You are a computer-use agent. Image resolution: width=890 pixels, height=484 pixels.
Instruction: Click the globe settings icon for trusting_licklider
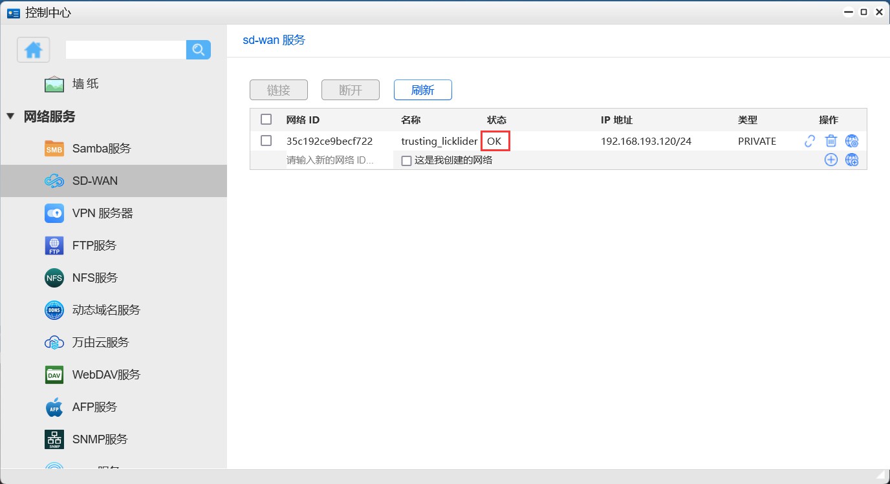[x=852, y=140]
